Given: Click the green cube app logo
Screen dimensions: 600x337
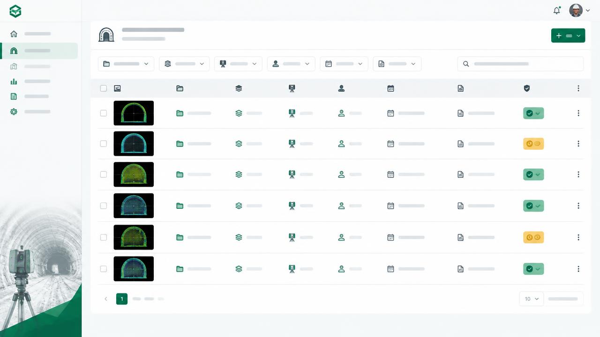Looking at the screenshot, I should pyautogui.click(x=15, y=11).
